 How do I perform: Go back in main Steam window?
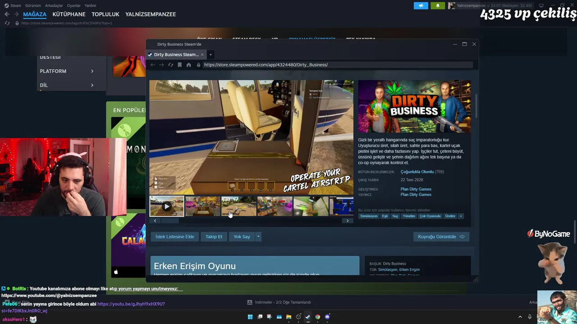7,14
